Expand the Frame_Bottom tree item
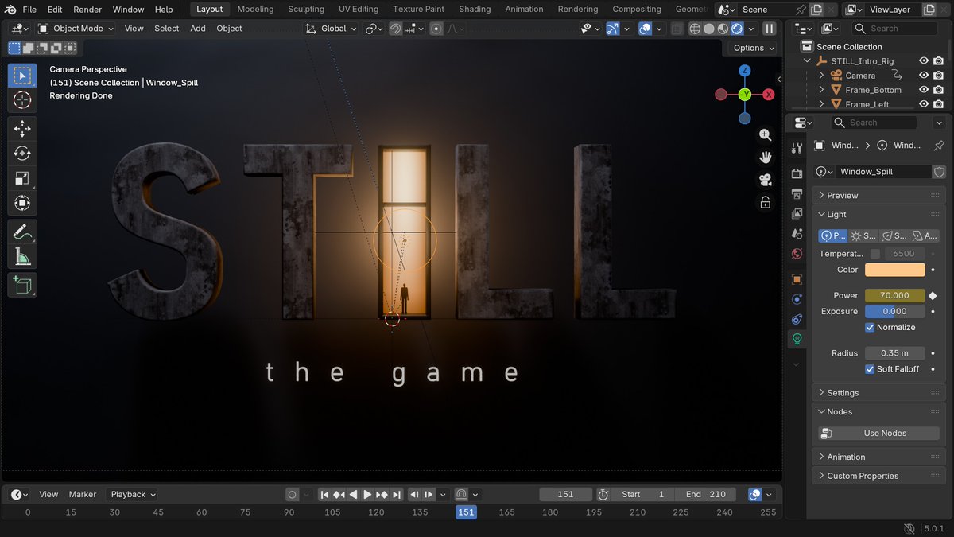Screen dimensions: 954x537 click(x=822, y=90)
